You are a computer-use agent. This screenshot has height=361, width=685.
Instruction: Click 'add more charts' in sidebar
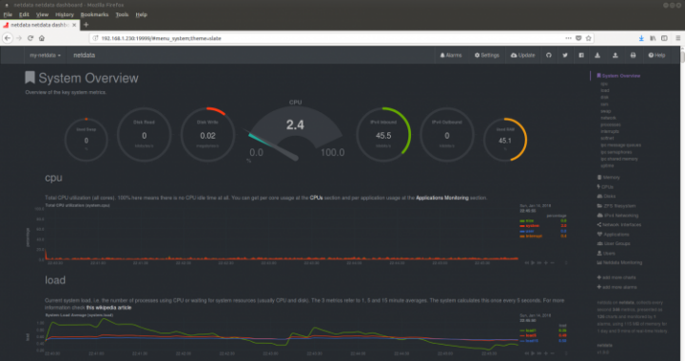(616, 277)
